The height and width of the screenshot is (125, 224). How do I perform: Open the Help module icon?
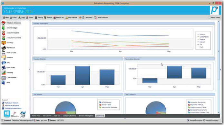pos(4,82)
